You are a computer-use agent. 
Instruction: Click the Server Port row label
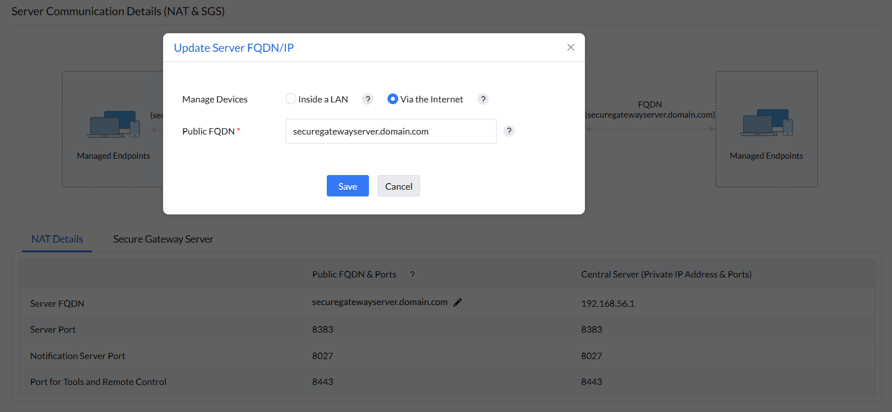point(53,329)
